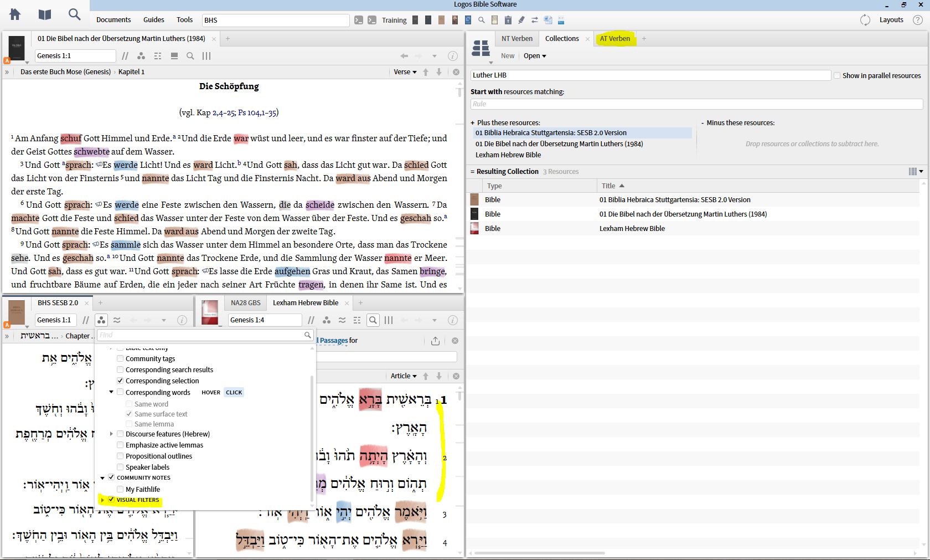
Task: Click the parallel resources icon in Luther panel
Action: click(x=125, y=56)
